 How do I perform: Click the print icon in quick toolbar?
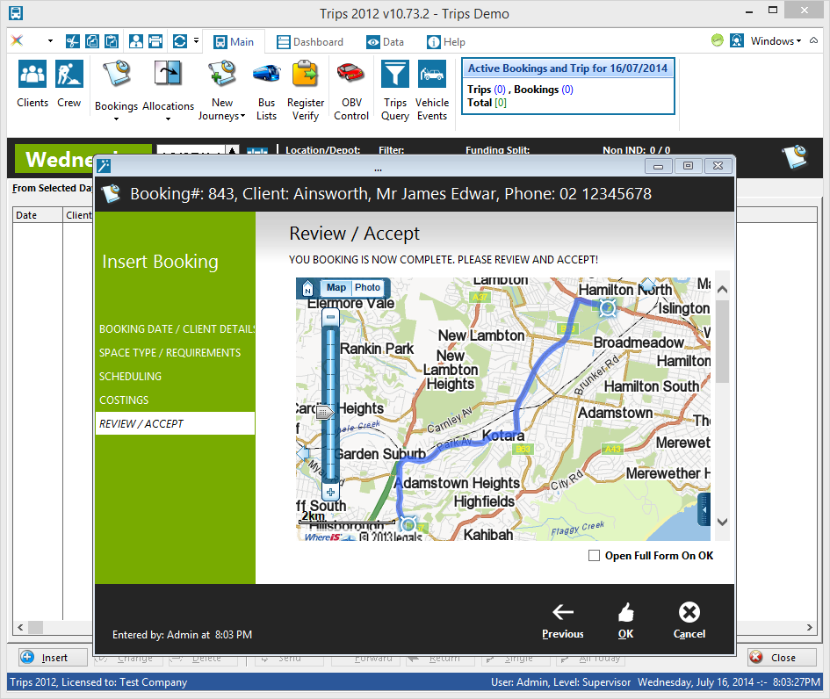point(155,41)
